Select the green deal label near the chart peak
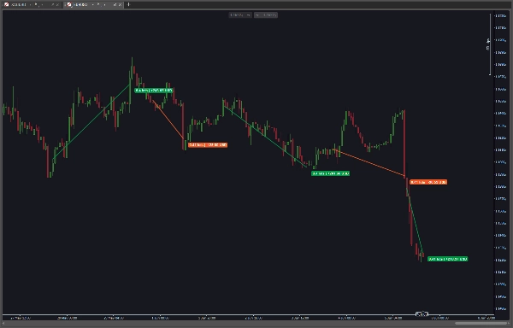This screenshot has width=513, height=328. point(153,91)
